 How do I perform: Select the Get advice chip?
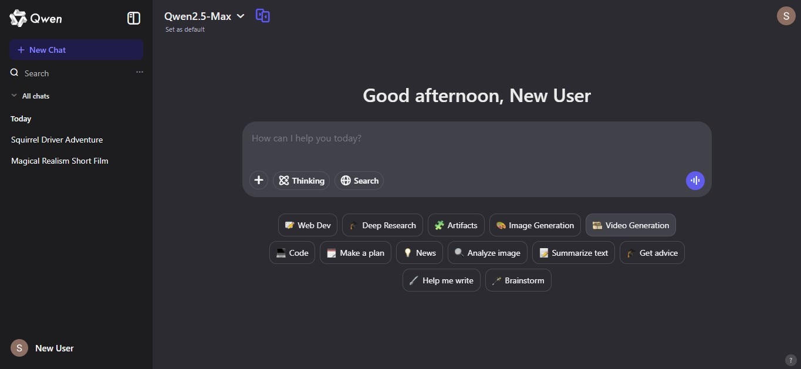(652, 253)
